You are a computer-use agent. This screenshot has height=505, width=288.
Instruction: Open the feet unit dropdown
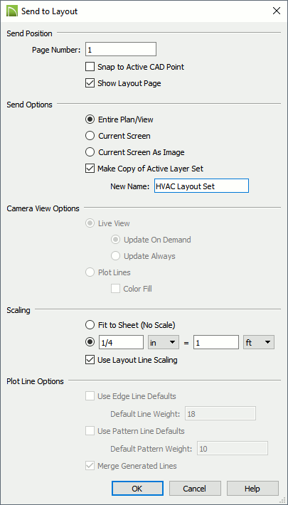pos(258,342)
